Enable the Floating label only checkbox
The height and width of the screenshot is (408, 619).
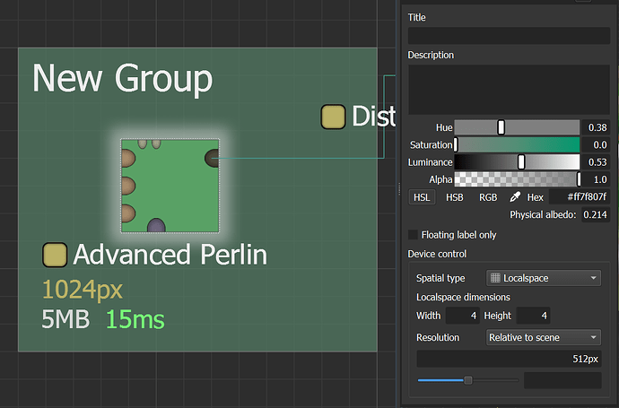(x=414, y=235)
